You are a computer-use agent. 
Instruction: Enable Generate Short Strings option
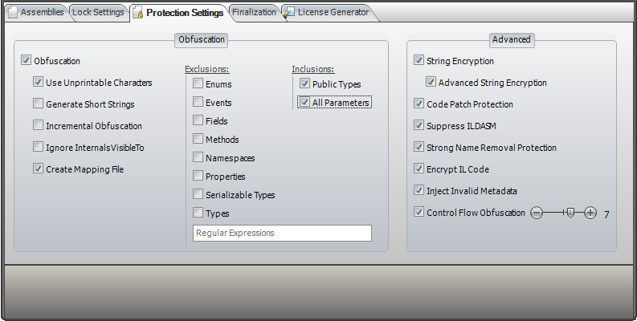tap(39, 104)
